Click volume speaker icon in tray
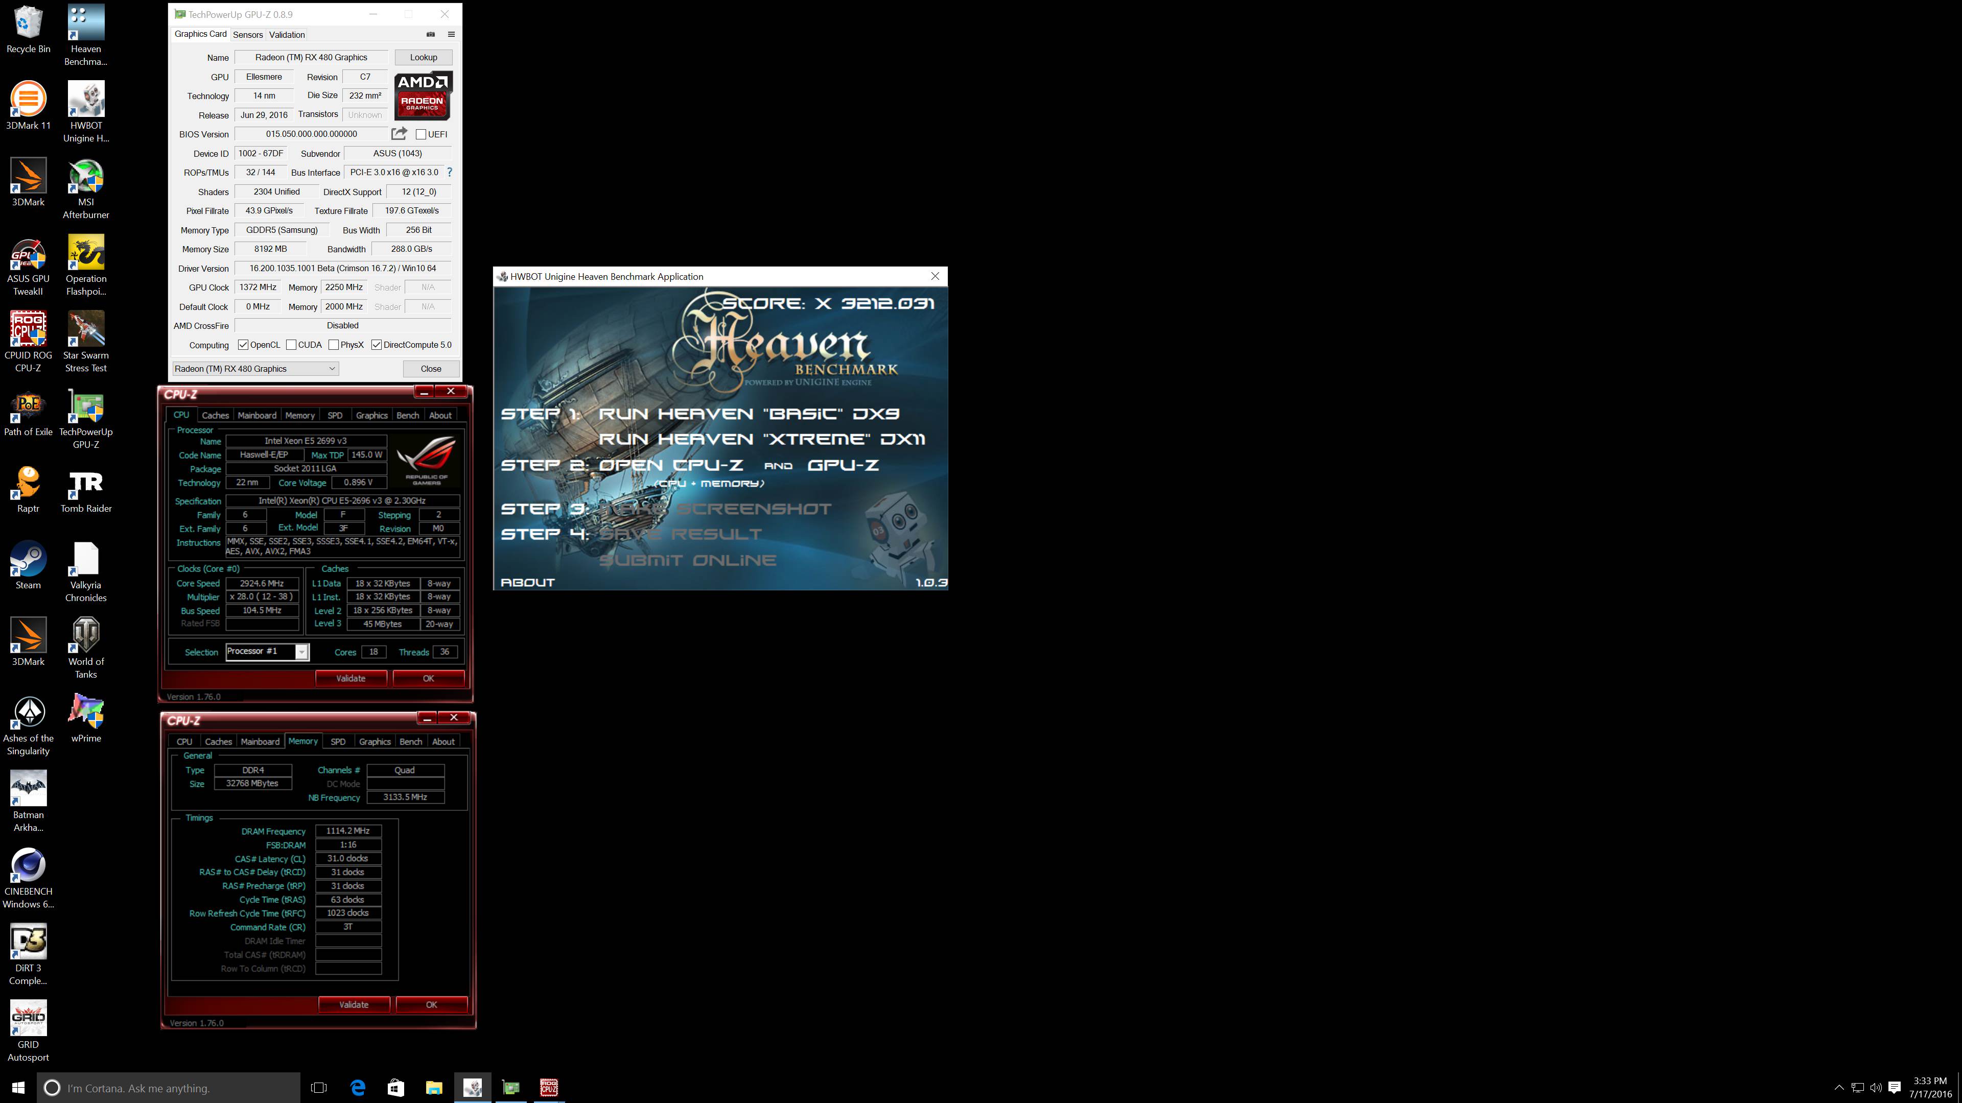Image resolution: width=1962 pixels, height=1103 pixels. point(1876,1088)
